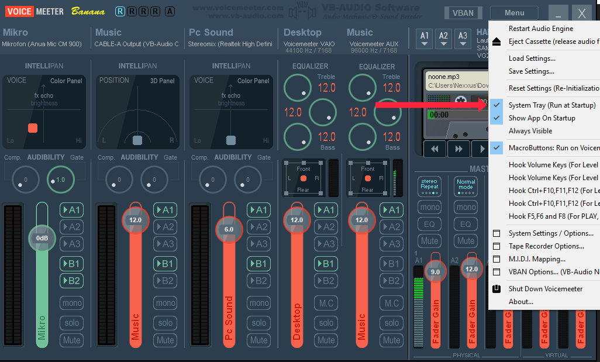Image resolution: width=600 pixels, height=362 pixels.
Task: Click mono button on A1 master bus
Action: 429,208
